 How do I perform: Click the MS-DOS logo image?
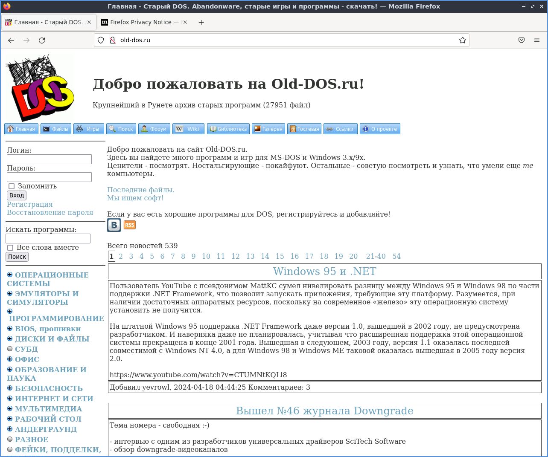[x=39, y=88]
